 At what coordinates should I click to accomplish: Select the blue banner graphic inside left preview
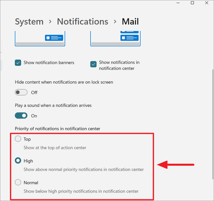coord(54,38)
